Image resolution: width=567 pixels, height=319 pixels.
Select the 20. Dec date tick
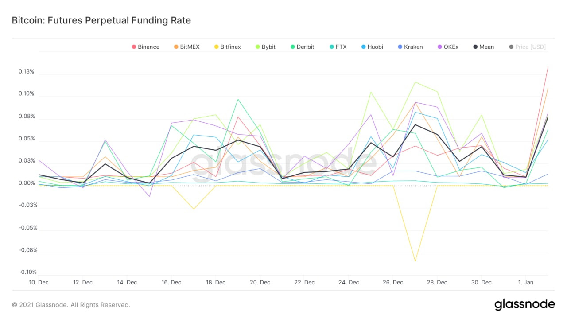pyautogui.click(x=260, y=282)
